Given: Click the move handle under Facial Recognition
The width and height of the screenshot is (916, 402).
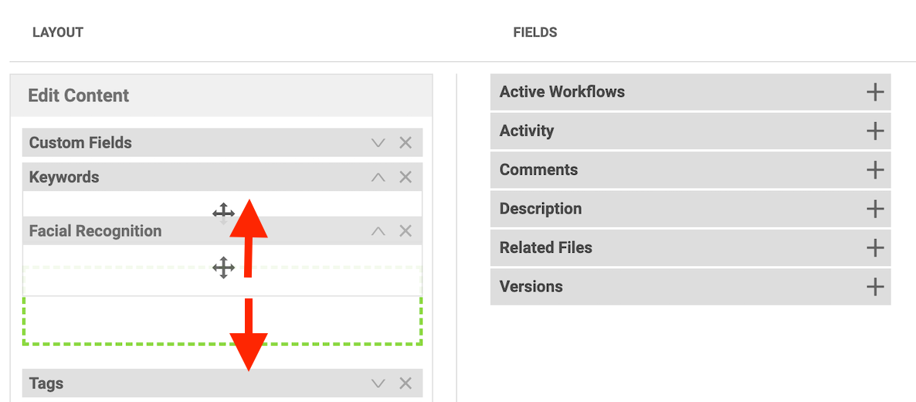Looking at the screenshot, I should pos(223,268).
